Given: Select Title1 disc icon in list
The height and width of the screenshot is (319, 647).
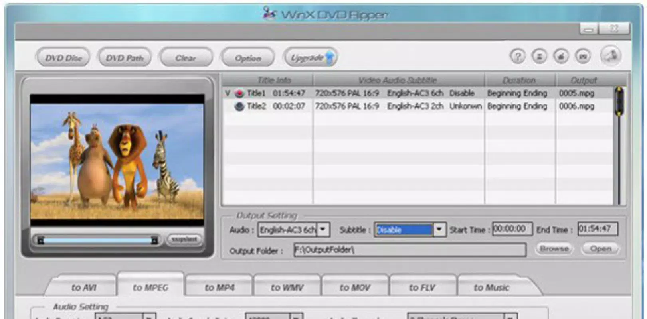Looking at the screenshot, I should [x=239, y=93].
